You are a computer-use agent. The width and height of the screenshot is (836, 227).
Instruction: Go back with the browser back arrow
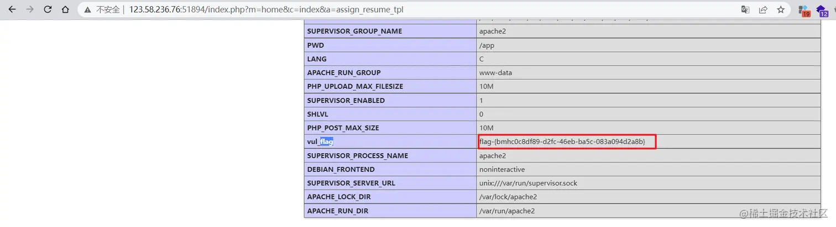pos(12,9)
